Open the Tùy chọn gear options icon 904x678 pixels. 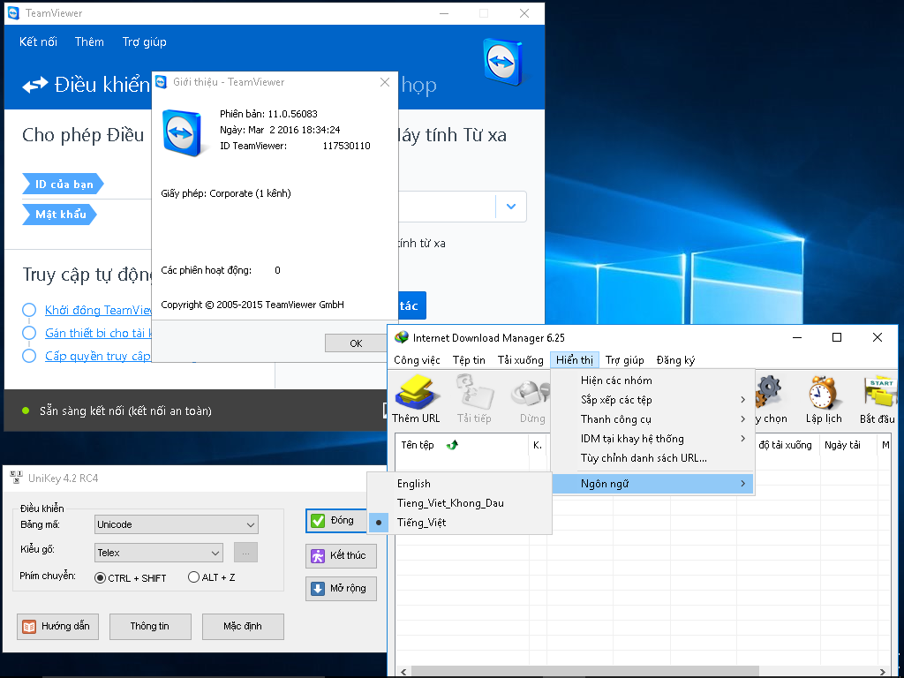(769, 392)
